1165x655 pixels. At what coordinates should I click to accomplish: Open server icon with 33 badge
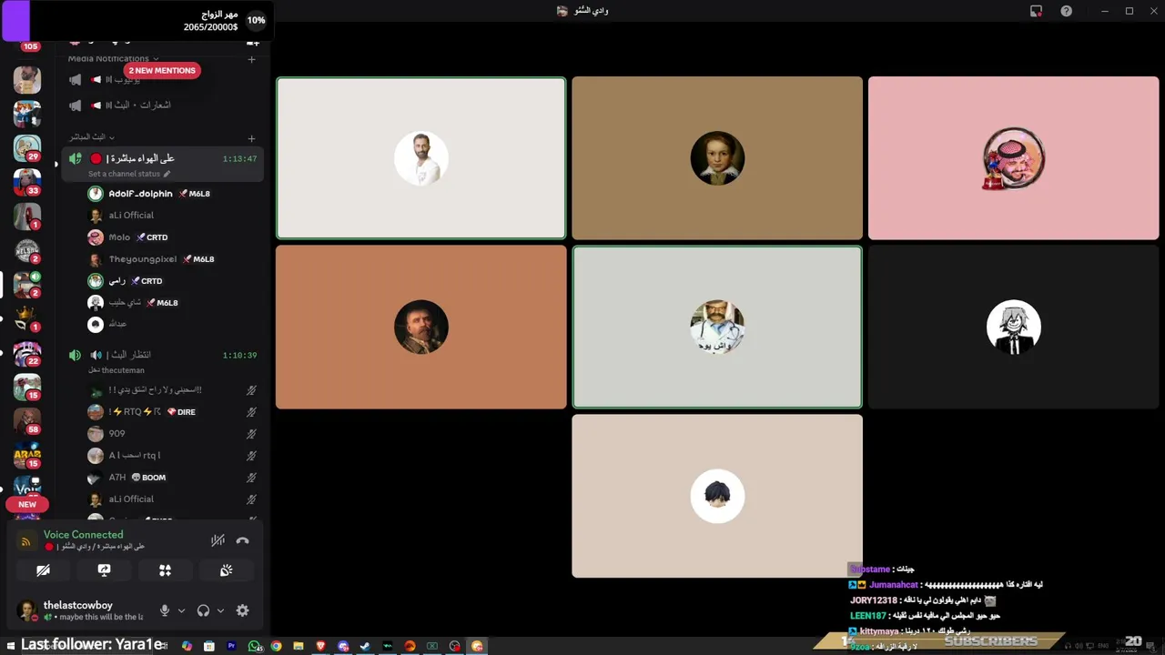pos(27,182)
